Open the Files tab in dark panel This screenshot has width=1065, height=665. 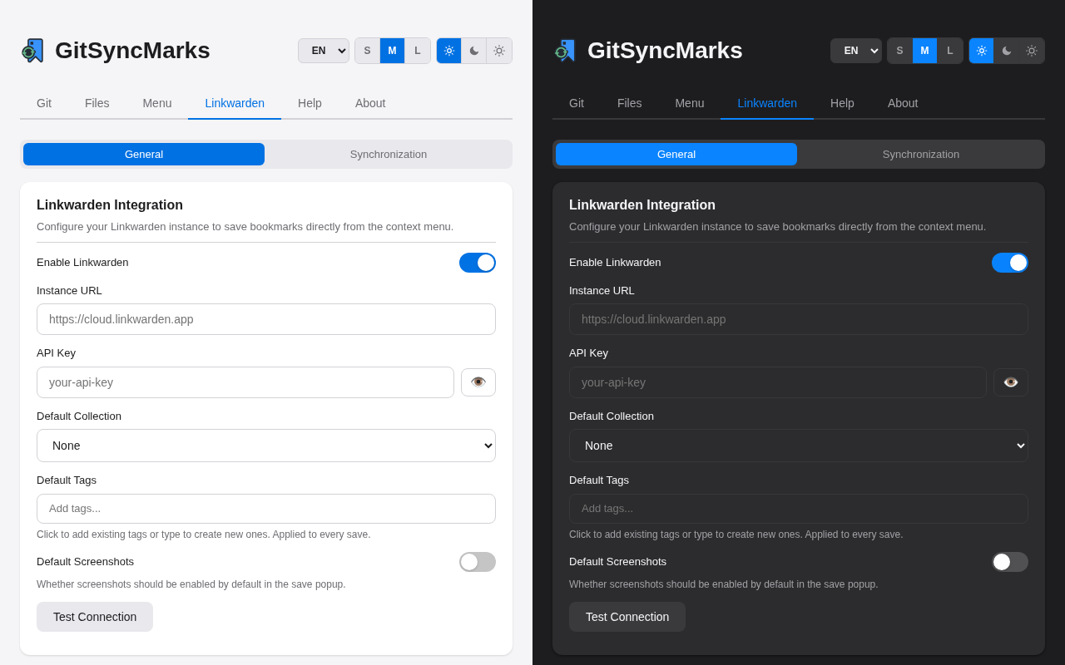click(630, 103)
